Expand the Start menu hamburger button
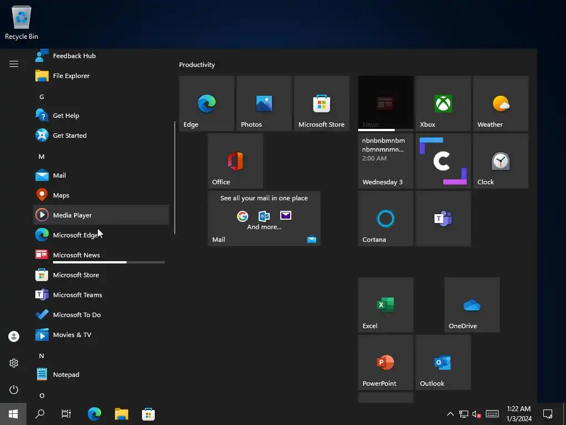This screenshot has width=566, height=425. tap(14, 64)
